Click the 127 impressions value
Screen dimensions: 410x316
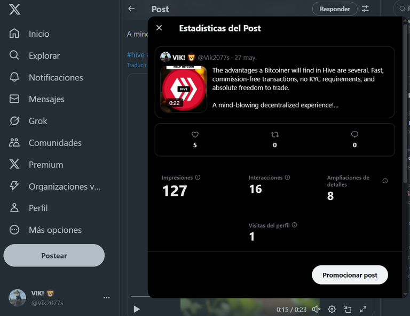point(175,191)
